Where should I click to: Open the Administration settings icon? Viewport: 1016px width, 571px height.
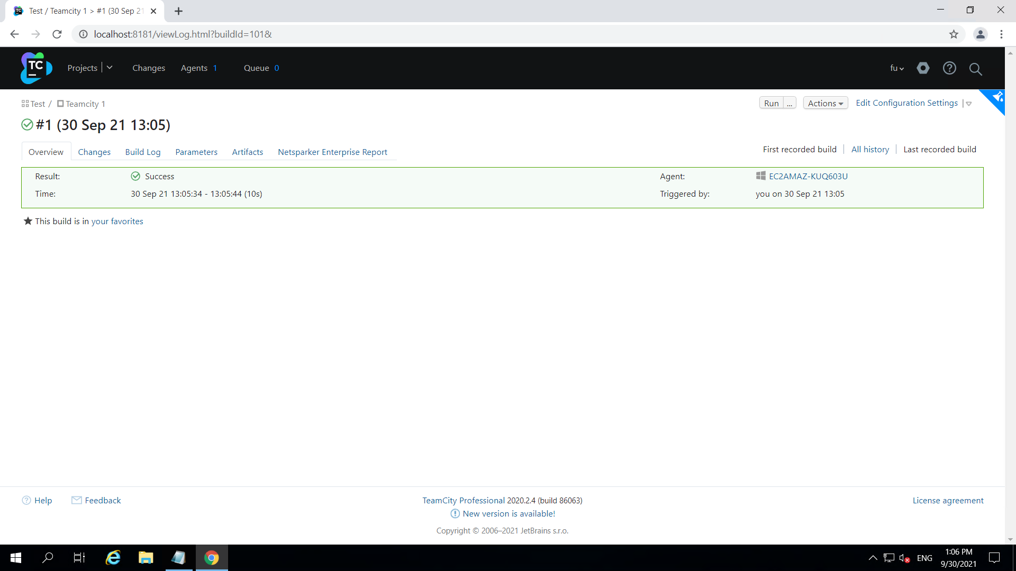[923, 68]
